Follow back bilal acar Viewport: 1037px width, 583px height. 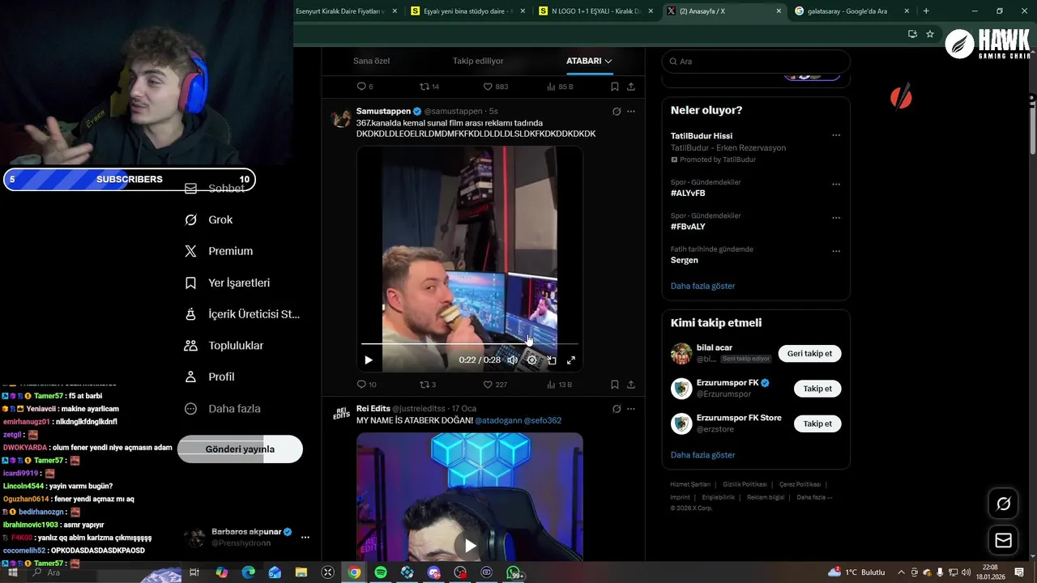[809, 354]
